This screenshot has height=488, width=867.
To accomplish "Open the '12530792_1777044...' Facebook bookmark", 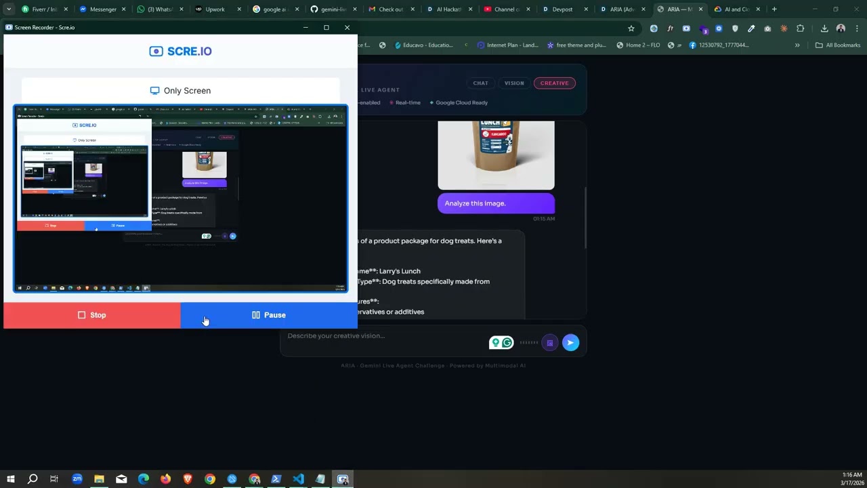I will [x=719, y=45].
